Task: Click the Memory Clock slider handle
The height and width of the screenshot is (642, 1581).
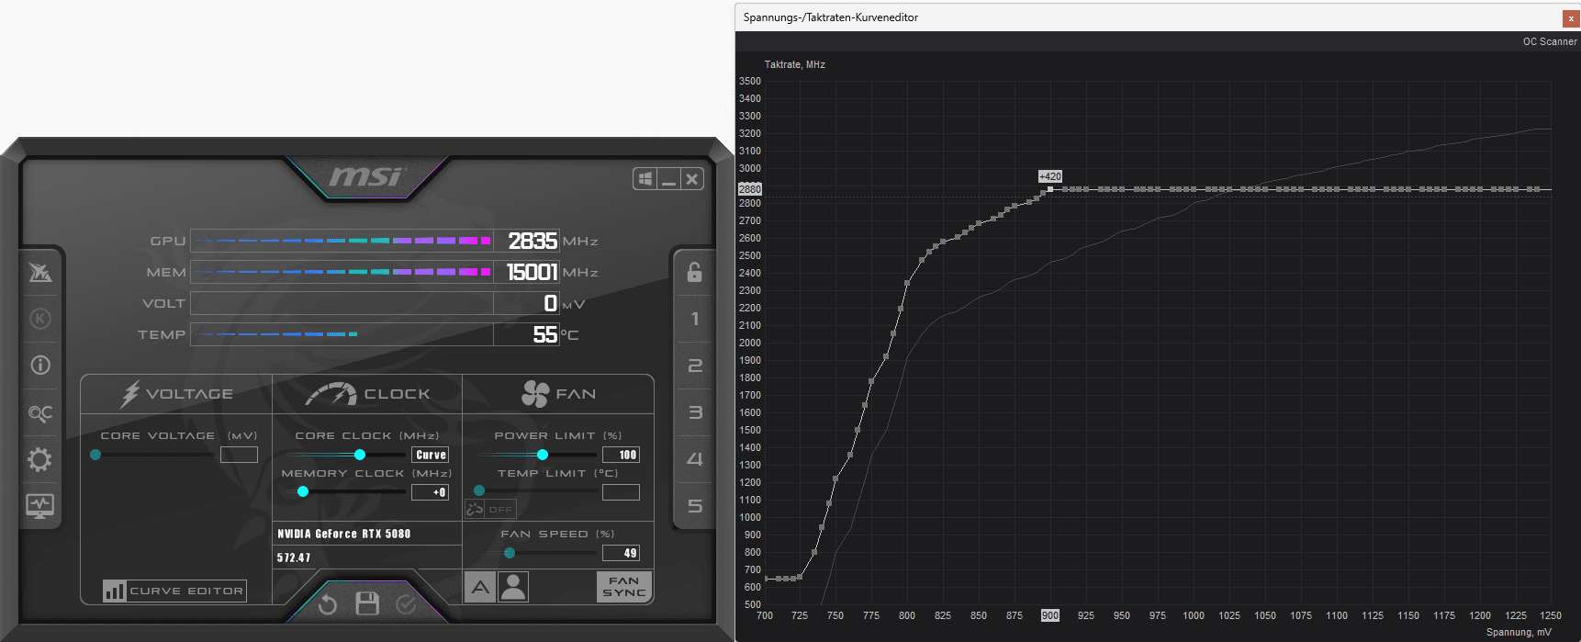Action: pyautogui.click(x=303, y=491)
